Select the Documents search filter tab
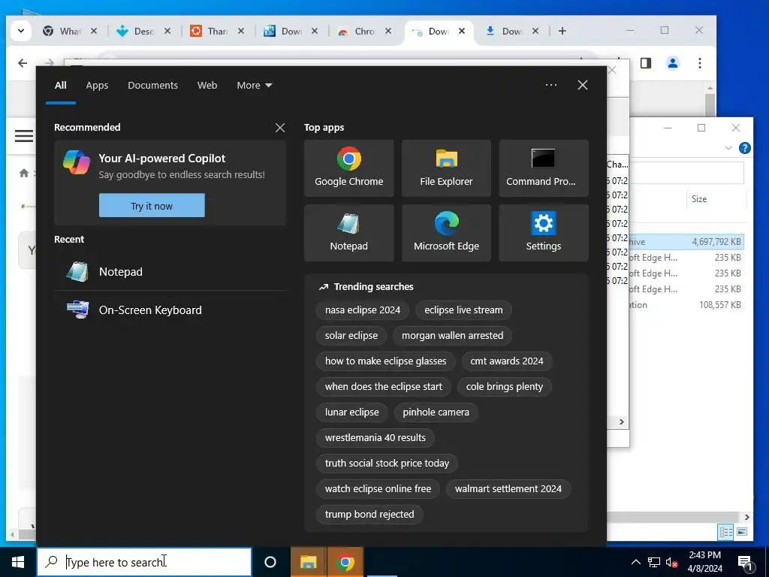The width and height of the screenshot is (769, 577). tap(152, 86)
